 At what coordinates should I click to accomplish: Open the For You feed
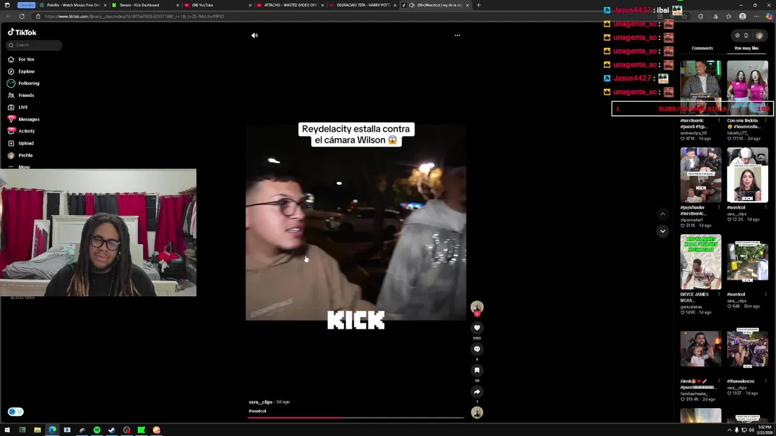[21, 59]
